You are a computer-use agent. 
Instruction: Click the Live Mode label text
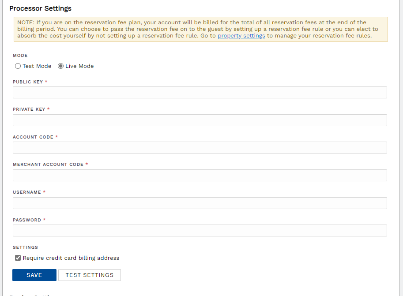(79, 66)
